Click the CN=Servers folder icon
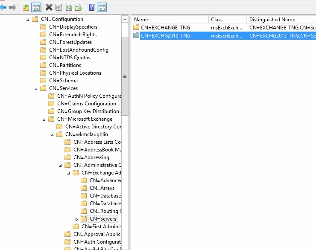Screen dimensions: 316x250 pyautogui.click(x=84, y=218)
